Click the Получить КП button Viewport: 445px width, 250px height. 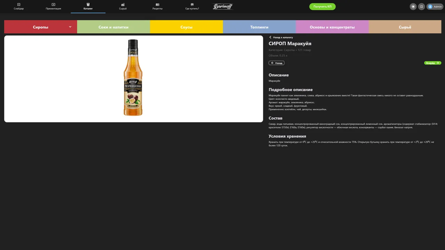tap(322, 6)
